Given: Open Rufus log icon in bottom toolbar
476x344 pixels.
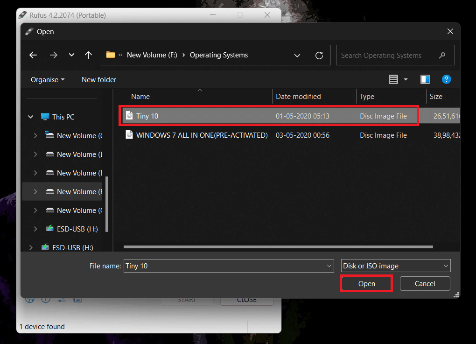Looking at the screenshot, I should click(77, 300).
